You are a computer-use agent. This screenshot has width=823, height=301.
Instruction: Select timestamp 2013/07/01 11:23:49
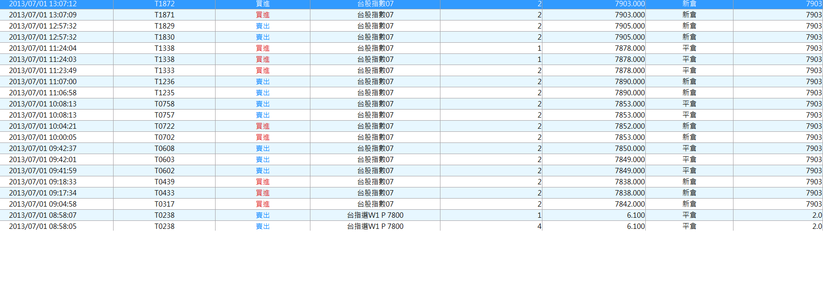[x=43, y=70]
